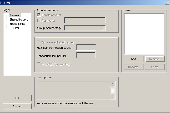Select General page in tree
The image size is (170, 113).
14,15
